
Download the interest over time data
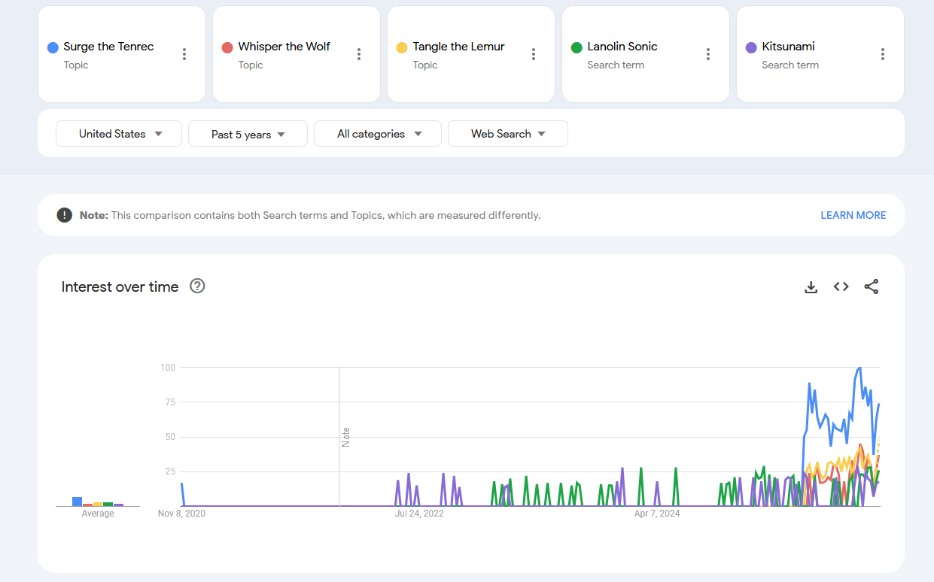click(811, 286)
